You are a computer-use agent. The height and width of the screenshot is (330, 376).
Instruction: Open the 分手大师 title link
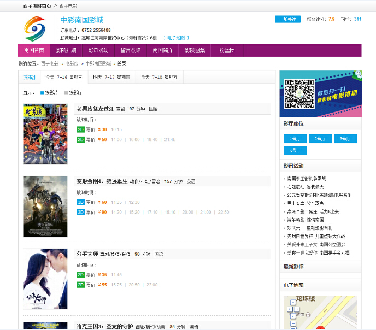[x=87, y=254]
